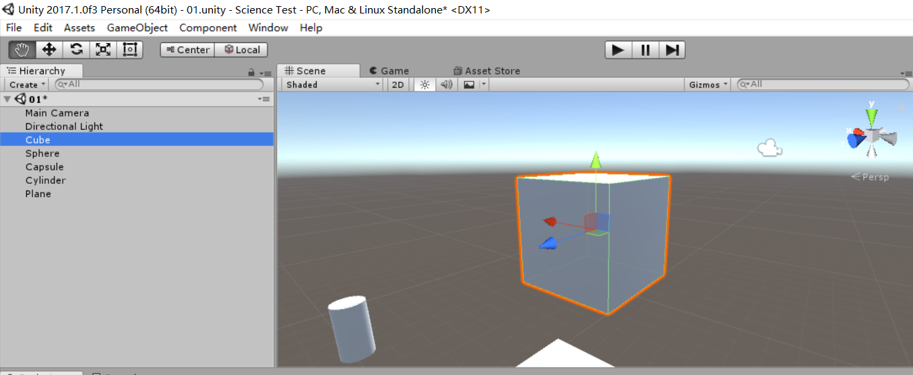Viewport: 913px width, 375px height.
Task: Click the green Y axis gizmo cone
Action: (x=872, y=116)
